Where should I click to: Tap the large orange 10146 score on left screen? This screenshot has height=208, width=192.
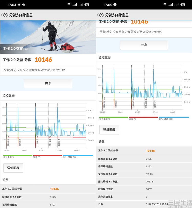(x=44, y=60)
